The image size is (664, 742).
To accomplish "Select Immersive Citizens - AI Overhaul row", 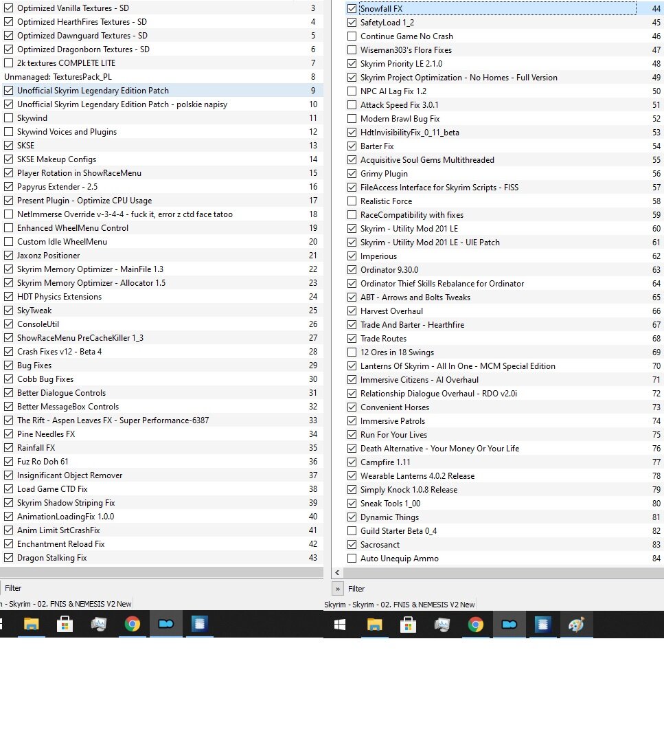I will pyautogui.click(x=504, y=379).
